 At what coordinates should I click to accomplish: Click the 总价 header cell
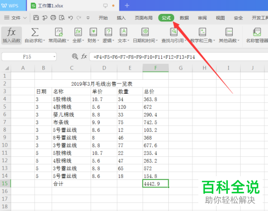coord(155,92)
